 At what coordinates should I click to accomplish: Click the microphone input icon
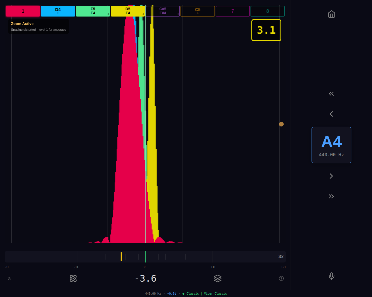pyautogui.click(x=331, y=276)
